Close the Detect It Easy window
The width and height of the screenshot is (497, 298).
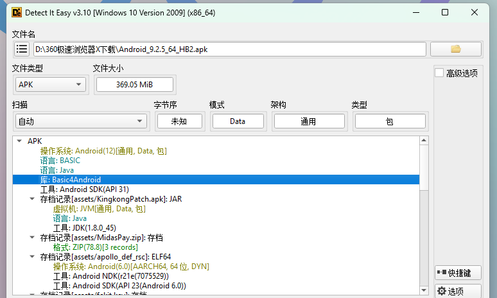pyautogui.click(x=475, y=13)
